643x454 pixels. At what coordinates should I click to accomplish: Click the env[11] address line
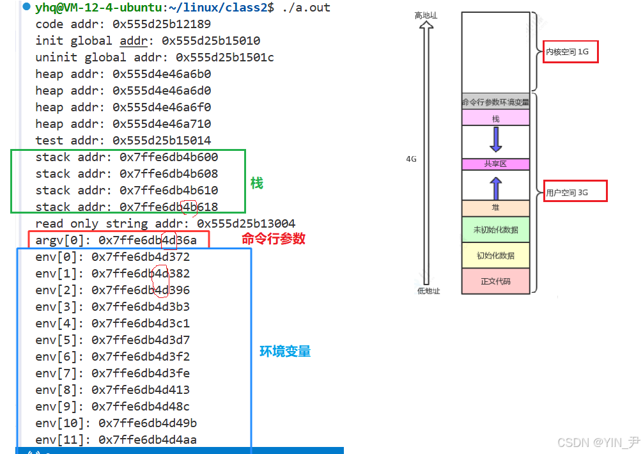pyautogui.click(x=116, y=440)
